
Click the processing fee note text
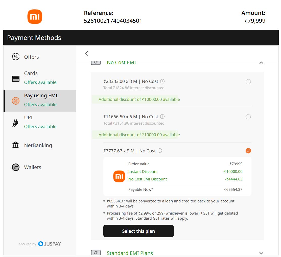pos(172,216)
